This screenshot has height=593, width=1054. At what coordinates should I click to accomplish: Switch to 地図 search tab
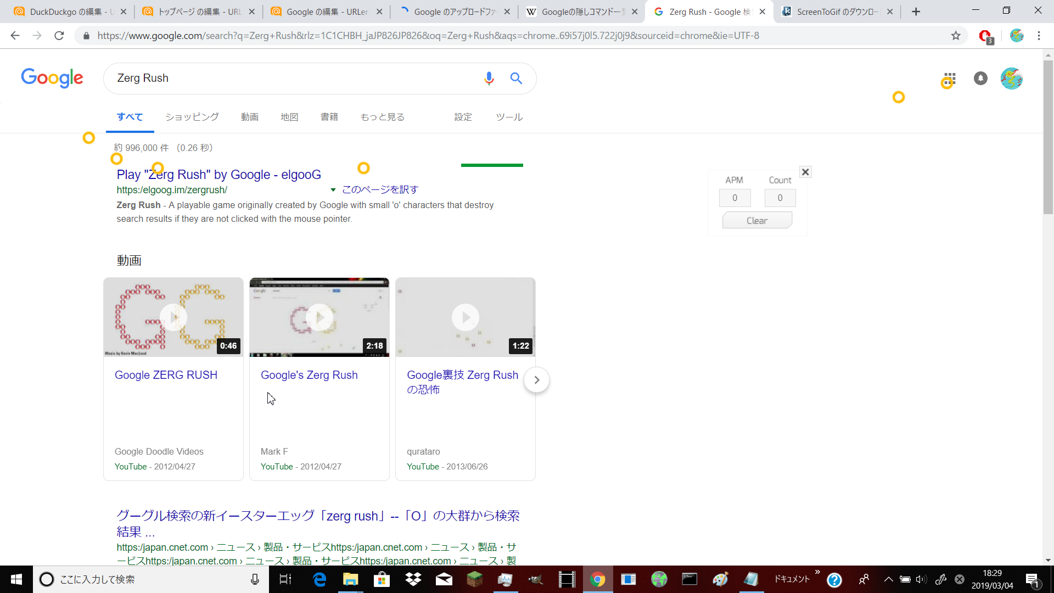(289, 117)
